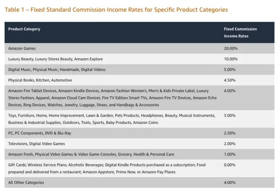Click the Product Category column header

(x=24, y=29)
